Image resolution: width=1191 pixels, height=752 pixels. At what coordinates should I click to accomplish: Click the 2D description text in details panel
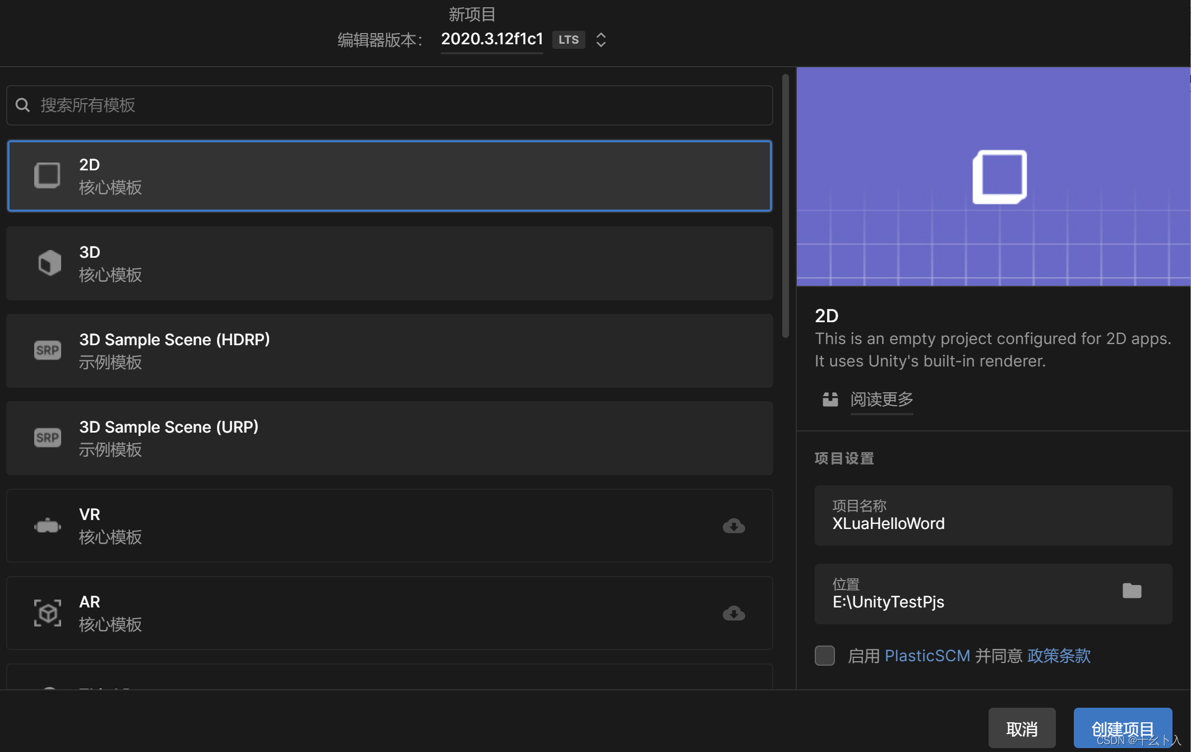coord(992,350)
